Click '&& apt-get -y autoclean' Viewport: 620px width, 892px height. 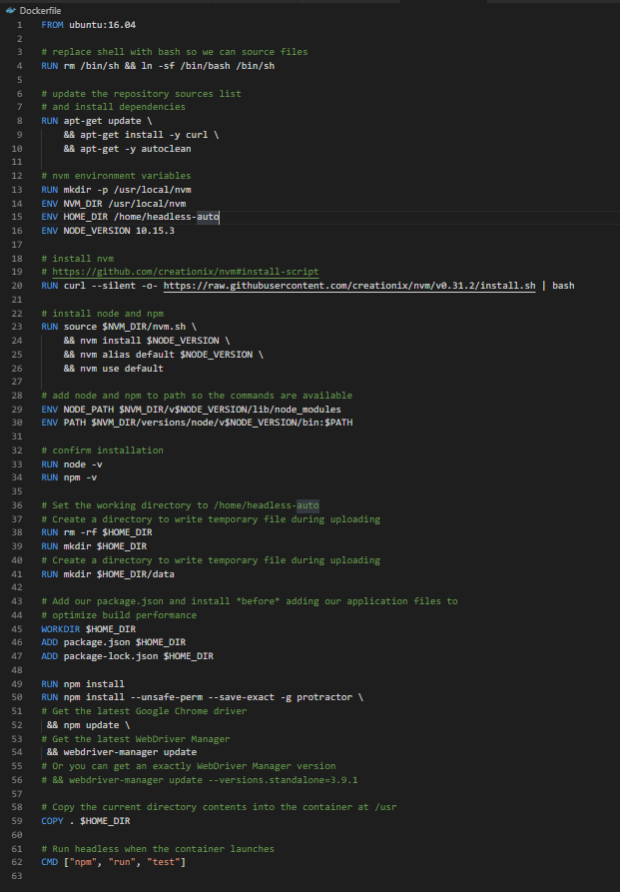coord(128,149)
